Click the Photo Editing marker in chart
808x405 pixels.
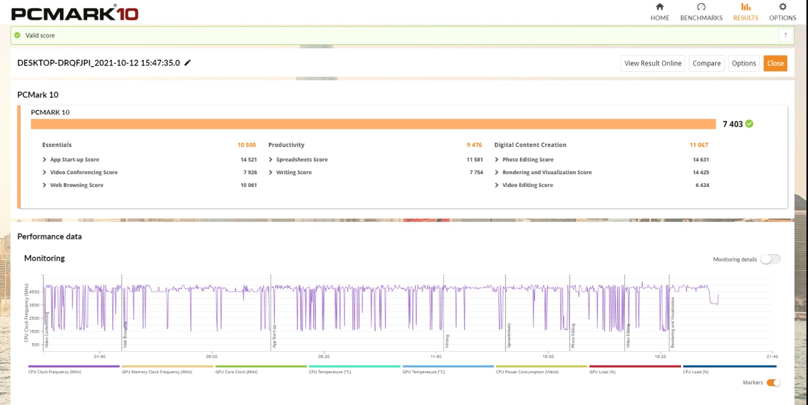pyautogui.click(x=573, y=335)
